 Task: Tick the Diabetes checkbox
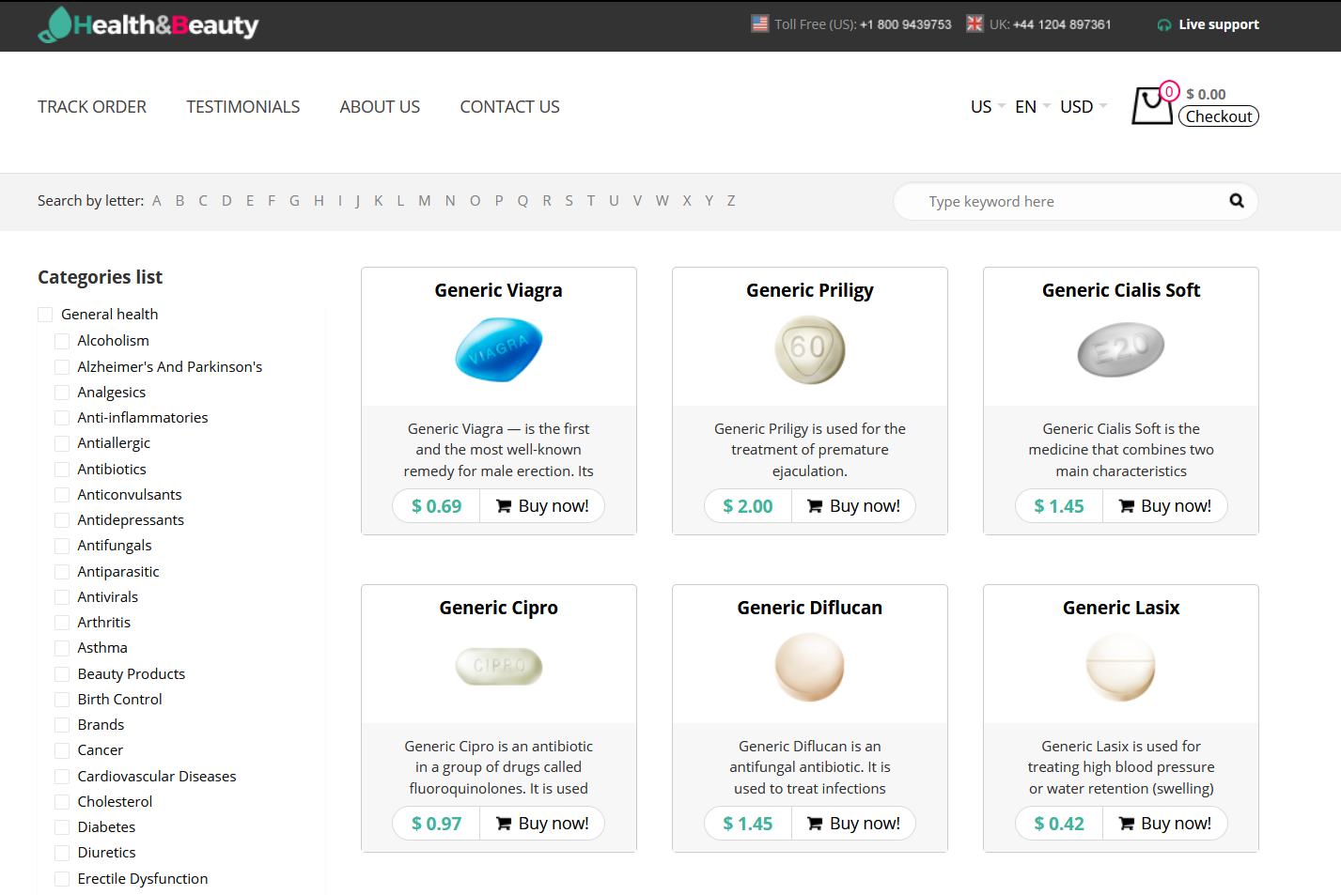(x=62, y=827)
